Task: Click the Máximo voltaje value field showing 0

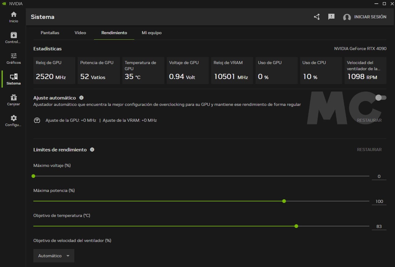Action: click(x=379, y=176)
